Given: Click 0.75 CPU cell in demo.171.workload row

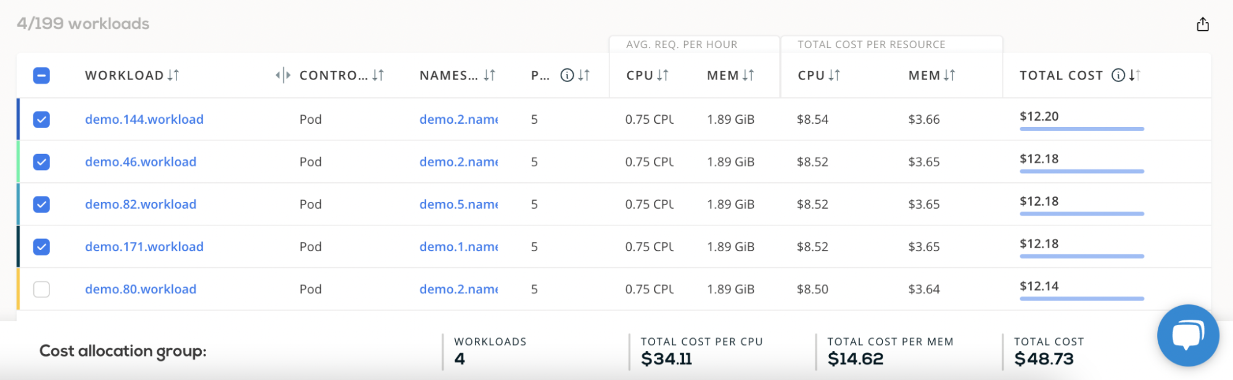Looking at the screenshot, I should coord(649,247).
